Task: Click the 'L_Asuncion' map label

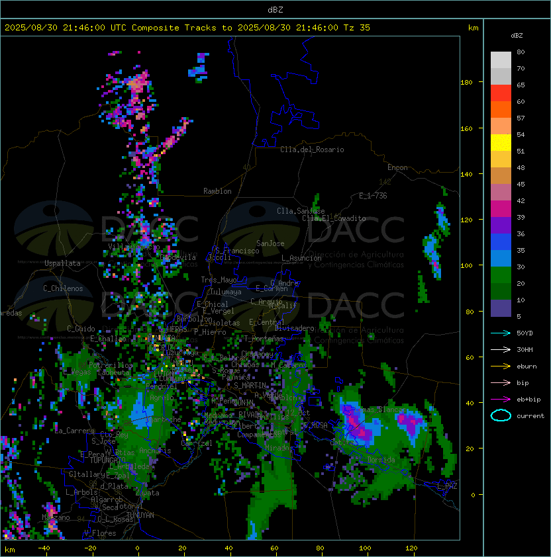Action: click(301, 258)
